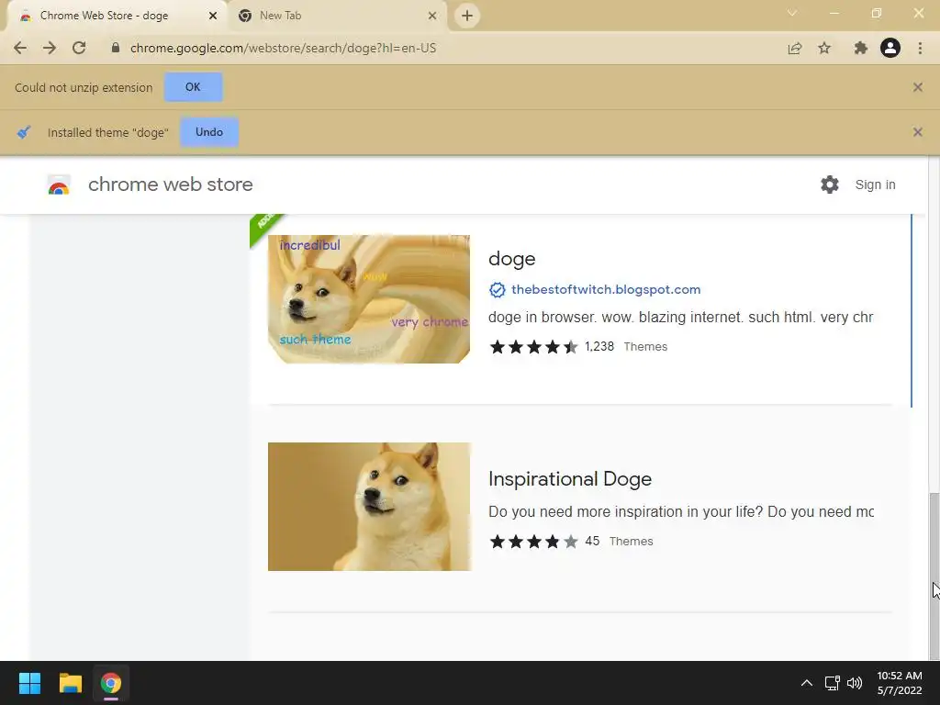
Task: Open the volume tray icon
Action: [855, 683]
